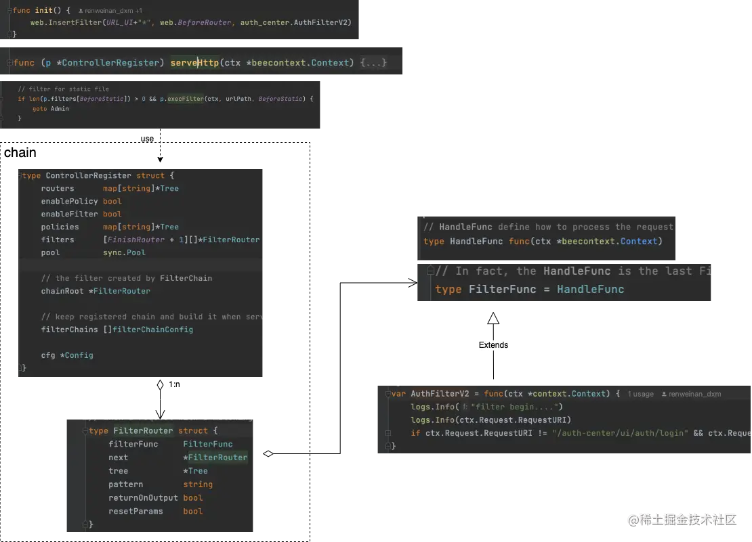Click the pool field name
Screen dimensions: 752x542
tap(50, 252)
